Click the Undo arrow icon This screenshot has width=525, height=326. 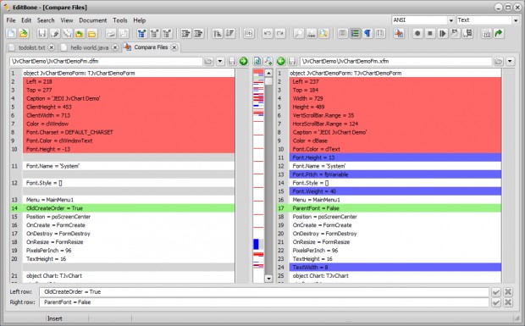[x=268, y=34]
